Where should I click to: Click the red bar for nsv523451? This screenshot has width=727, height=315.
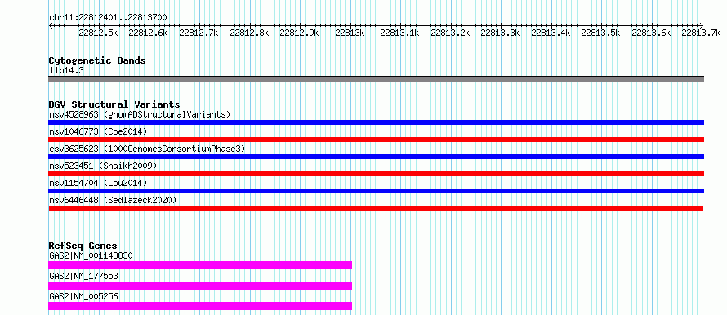point(376,174)
